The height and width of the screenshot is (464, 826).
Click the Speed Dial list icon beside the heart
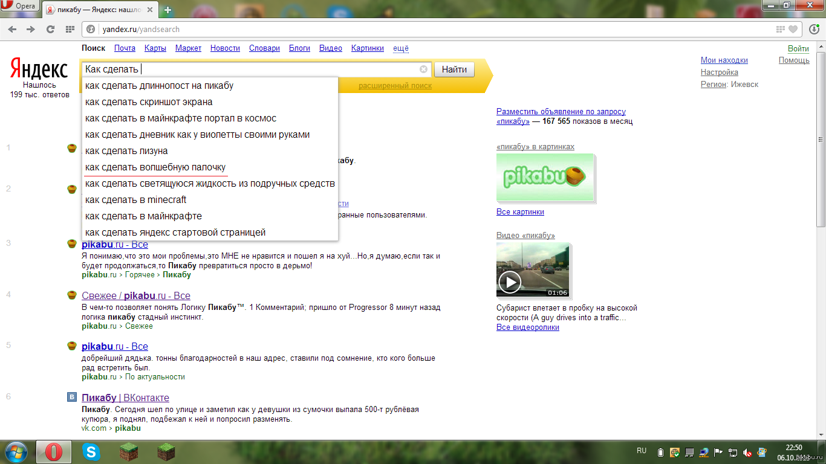pyautogui.click(x=780, y=29)
